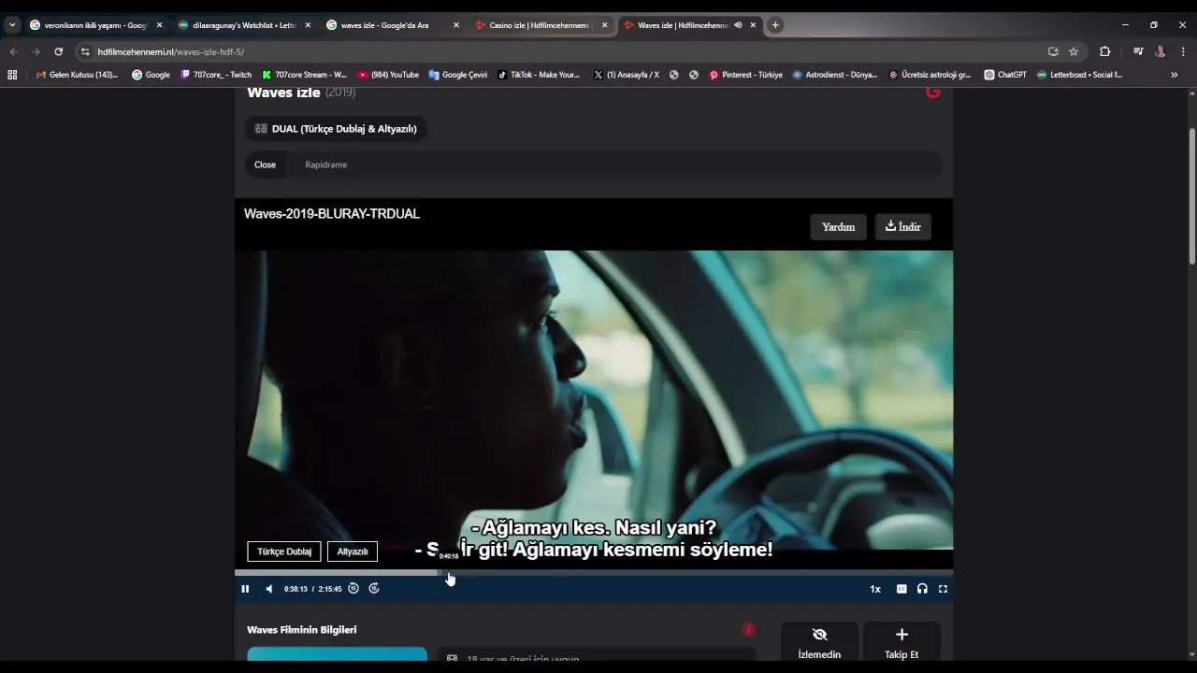This screenshot has height=673, width=1197.
Task: Open the browser extensions puzzle icon
Action: 1104,51
